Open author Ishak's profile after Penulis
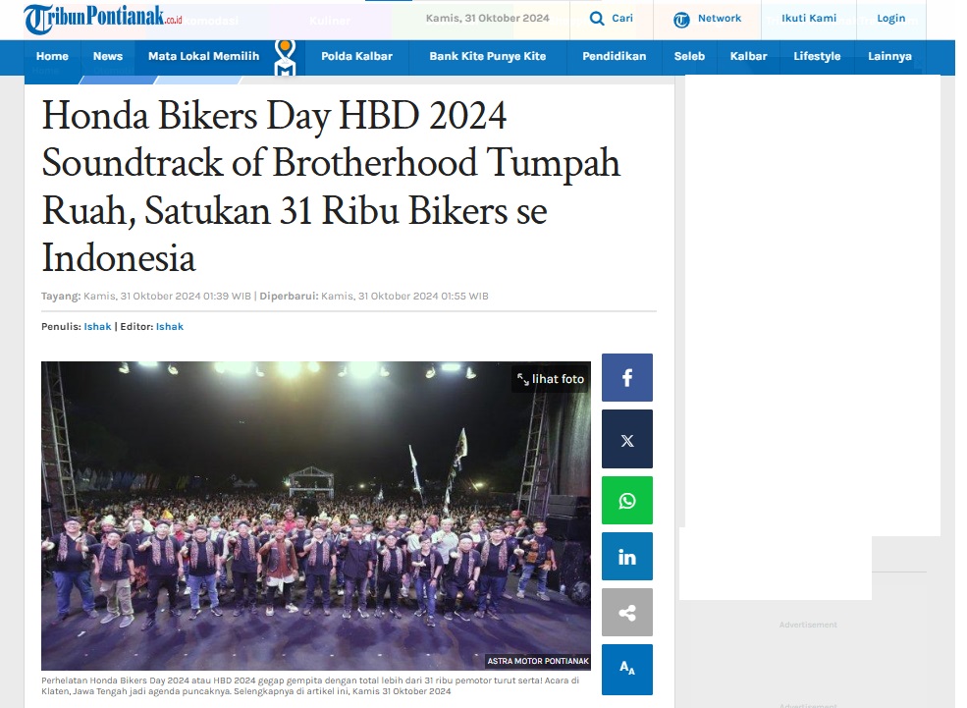 tap(97, 327)
